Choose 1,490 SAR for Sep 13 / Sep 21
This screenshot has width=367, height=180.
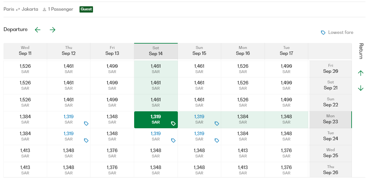coord(112,86)
